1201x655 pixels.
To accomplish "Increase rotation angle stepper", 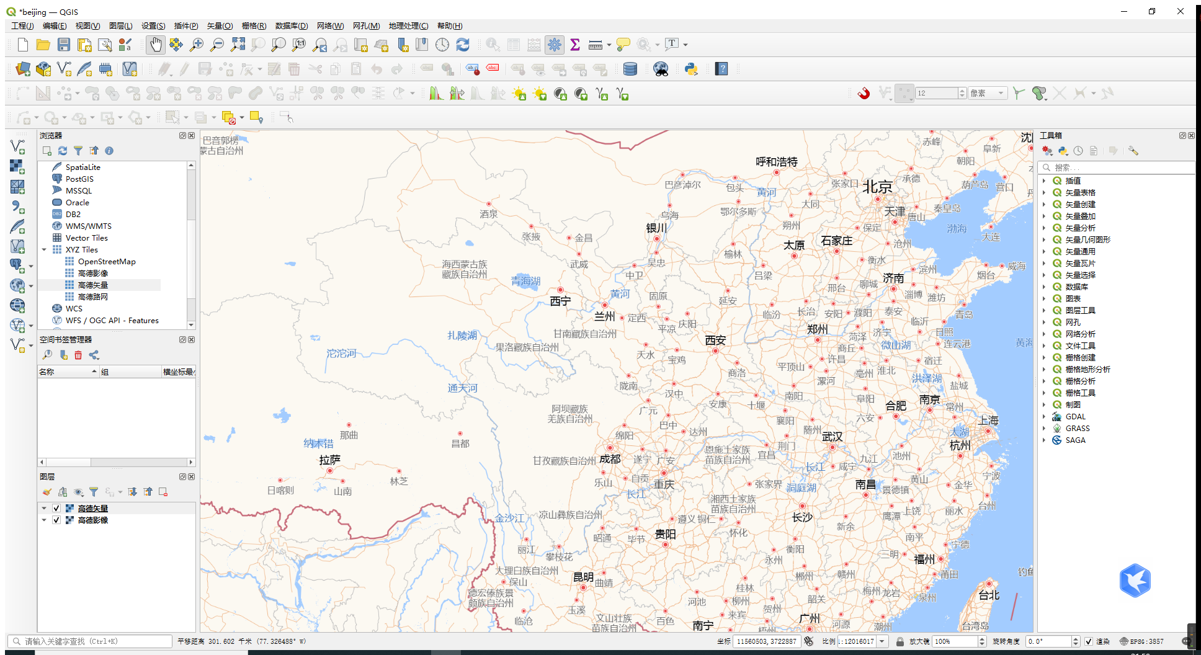I will point(1076,639).
